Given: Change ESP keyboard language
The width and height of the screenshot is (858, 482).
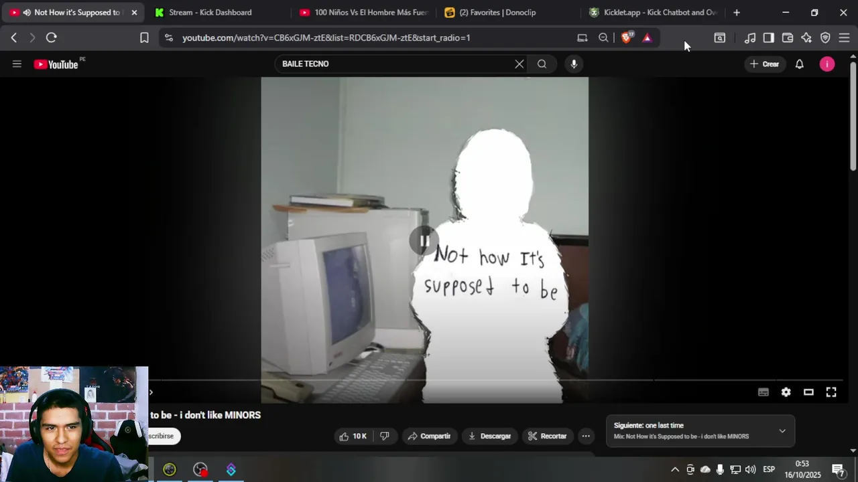Looking at the screenshot, I should coord(769,469).
